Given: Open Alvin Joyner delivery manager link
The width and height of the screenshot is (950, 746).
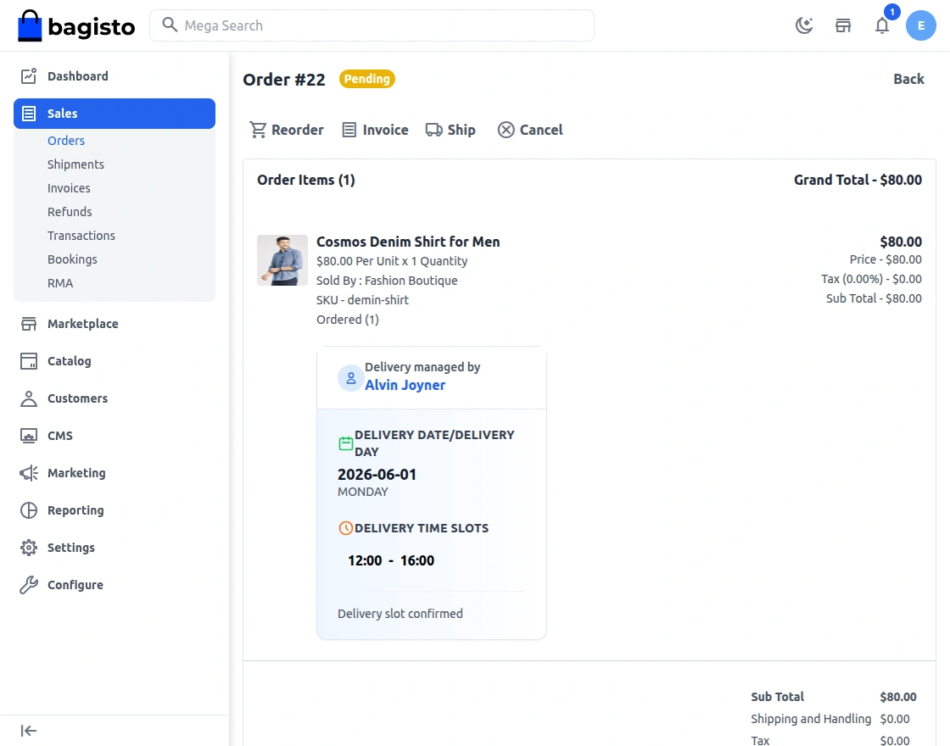Looking at the screenshot, I should tap(405, 385).
